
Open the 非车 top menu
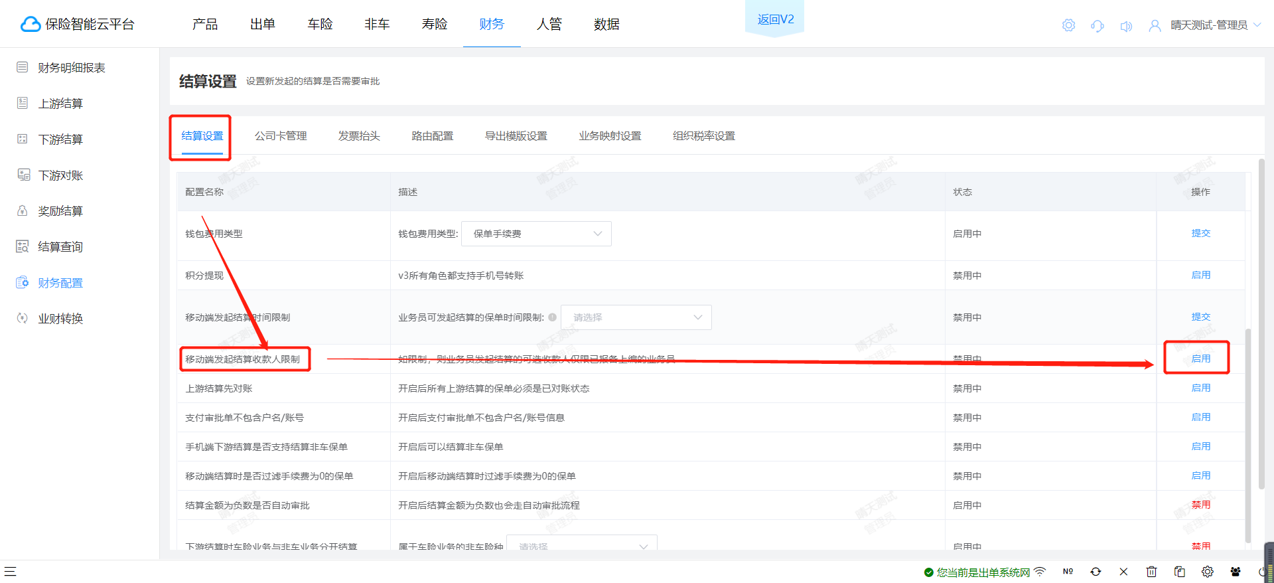click(x=377, y=24)
